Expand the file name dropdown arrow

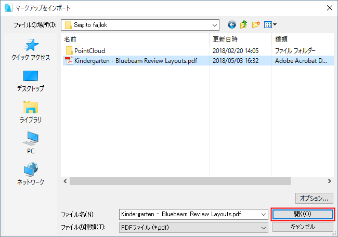coord(264,214)
